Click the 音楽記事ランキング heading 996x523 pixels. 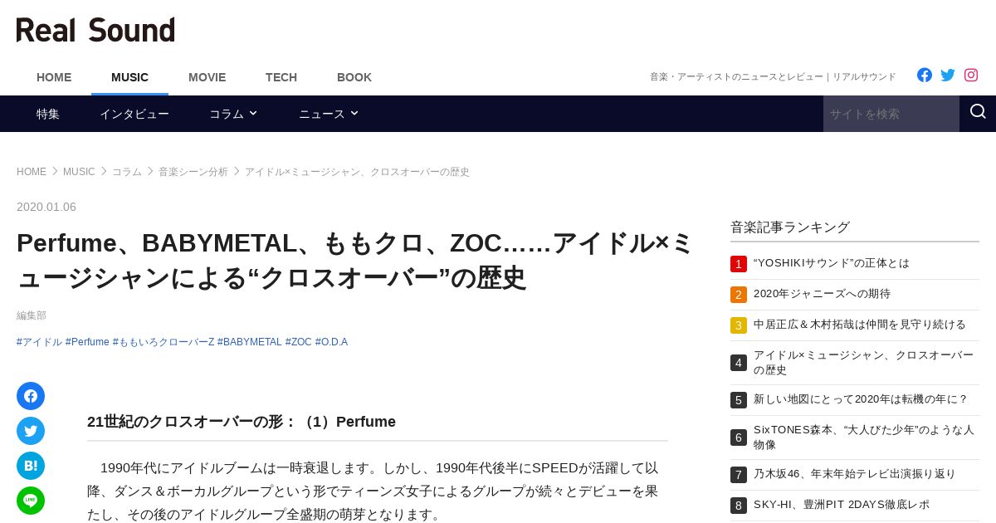[x=790, y=227]
